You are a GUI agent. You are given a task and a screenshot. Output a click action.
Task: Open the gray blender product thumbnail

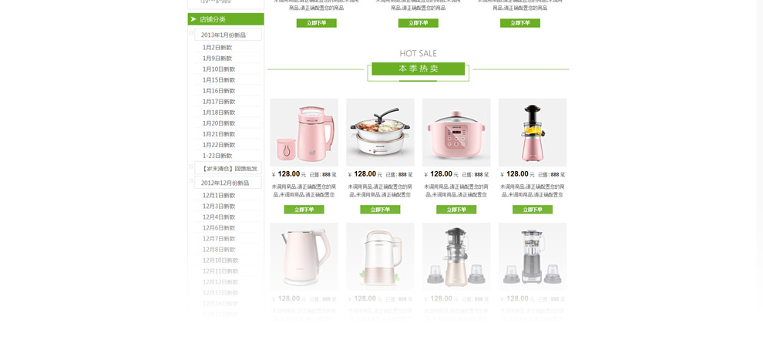click(533, 257)
